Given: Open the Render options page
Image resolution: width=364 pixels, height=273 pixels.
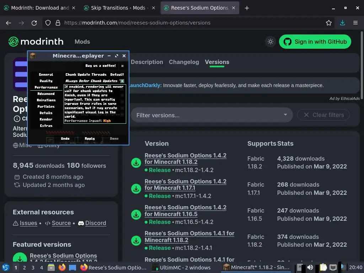Looking at the screenshot, I should click(46, 119).
